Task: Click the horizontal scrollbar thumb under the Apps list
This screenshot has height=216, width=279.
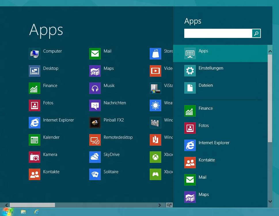Action: pos(32,205)
